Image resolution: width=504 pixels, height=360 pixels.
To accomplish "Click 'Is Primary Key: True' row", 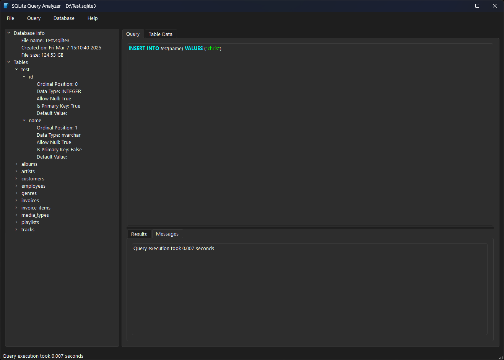I will pyautogui.click(x=59, y=106).
